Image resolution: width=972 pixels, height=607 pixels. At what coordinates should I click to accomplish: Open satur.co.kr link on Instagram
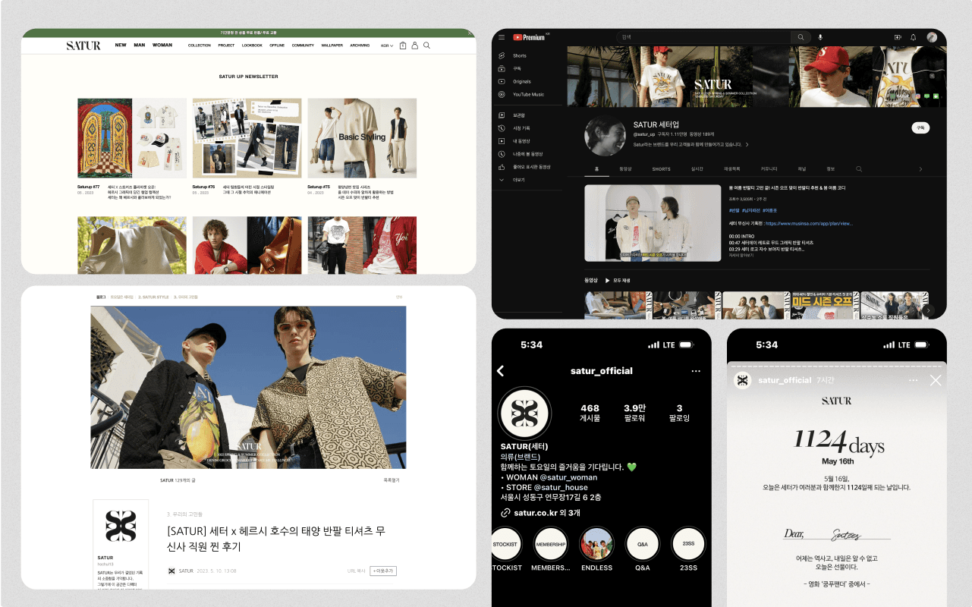536,513
